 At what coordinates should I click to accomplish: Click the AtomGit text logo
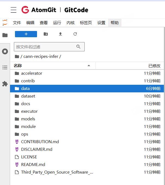pos(44,10)
